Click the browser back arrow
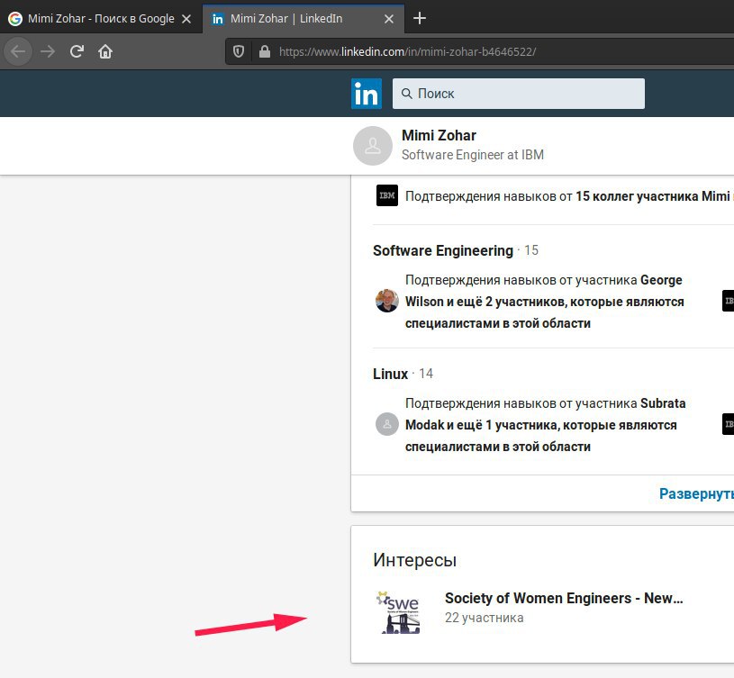Viewport: 734px width, 678px height. pyautogui.click(x=18, y=51)
